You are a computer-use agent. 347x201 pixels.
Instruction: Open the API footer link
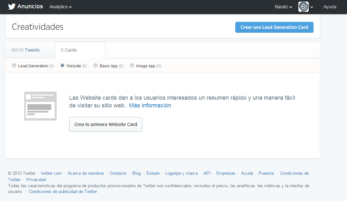[x=207, y=173]
